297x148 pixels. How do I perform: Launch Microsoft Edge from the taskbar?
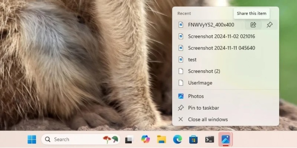click(x=177, y=139)
